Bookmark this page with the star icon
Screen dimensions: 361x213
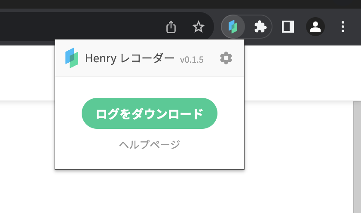(198, 27)
